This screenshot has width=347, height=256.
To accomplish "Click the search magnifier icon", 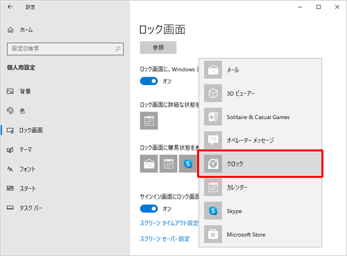I will [x=117, y=48].
